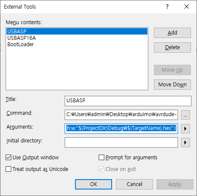This screenshot has width=197, height=196.
Task: Click into the Initial directory field
Action: click(x=121, y=142)
